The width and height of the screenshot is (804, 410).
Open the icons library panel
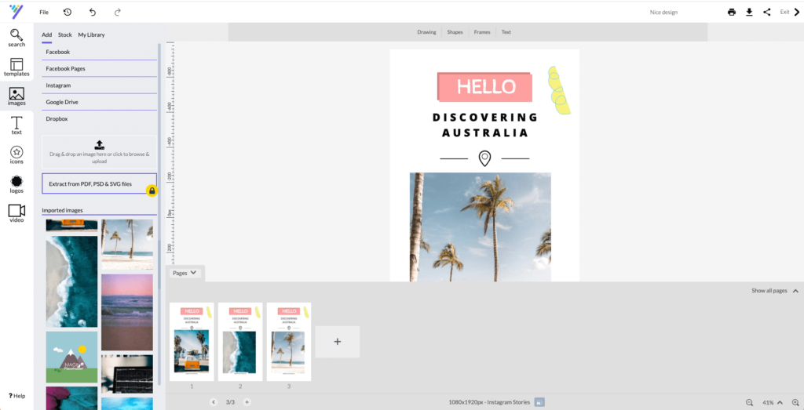point(16,154)
